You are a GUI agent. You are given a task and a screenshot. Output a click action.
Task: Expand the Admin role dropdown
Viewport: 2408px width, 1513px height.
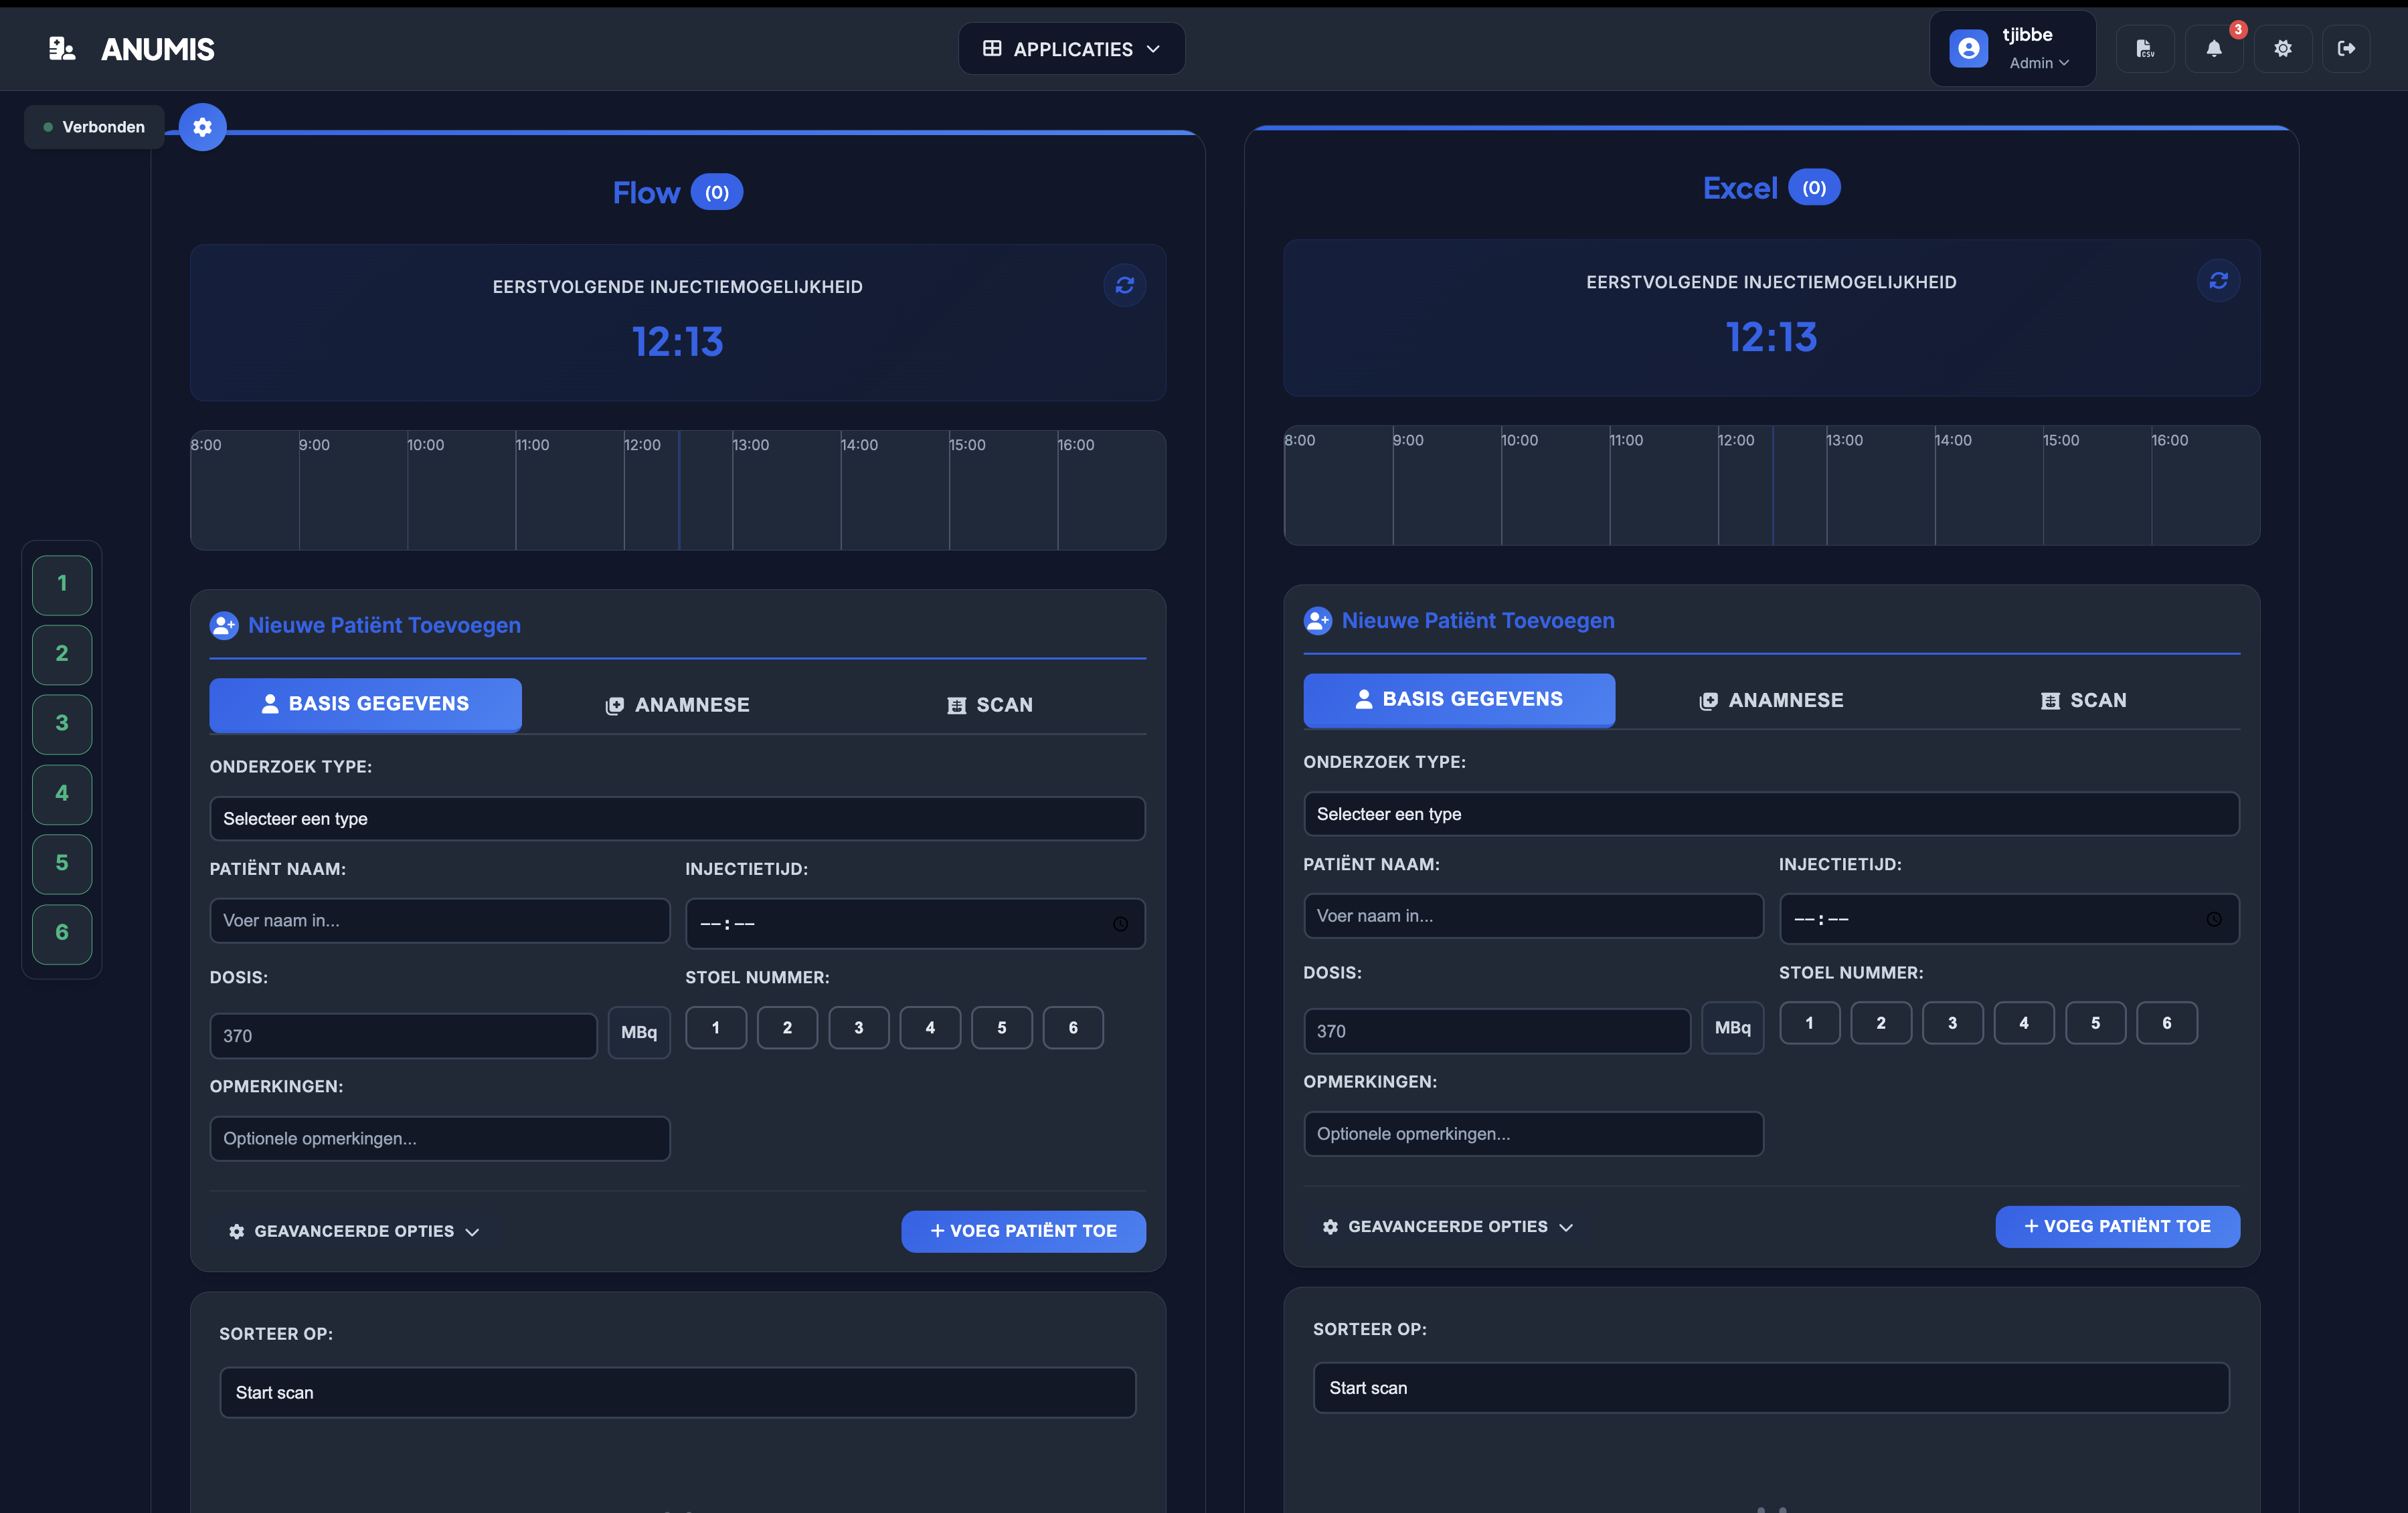(2039, 63)
